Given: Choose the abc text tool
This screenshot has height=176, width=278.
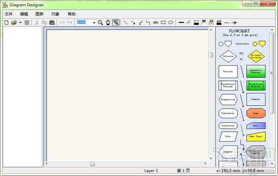Looking at the screenshot, I should point(156,23).
